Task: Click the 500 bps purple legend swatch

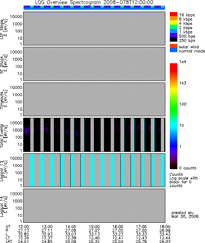Action: point(174,35)
